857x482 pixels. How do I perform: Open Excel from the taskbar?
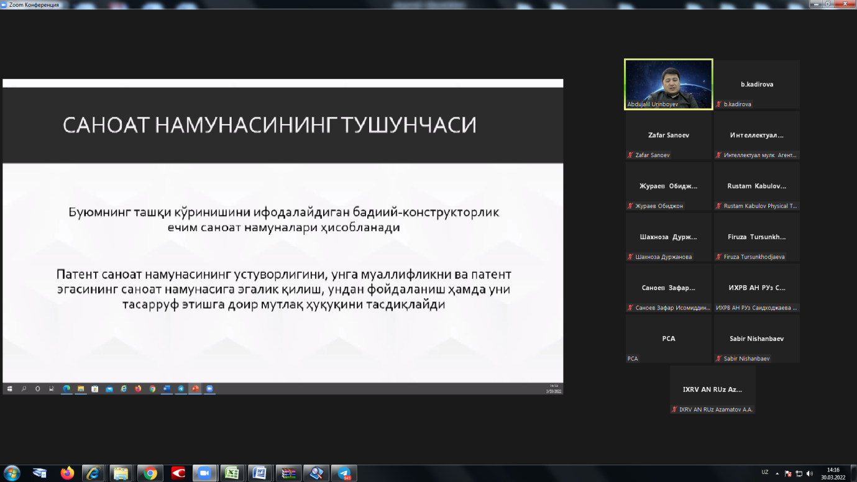click(232, 473)
